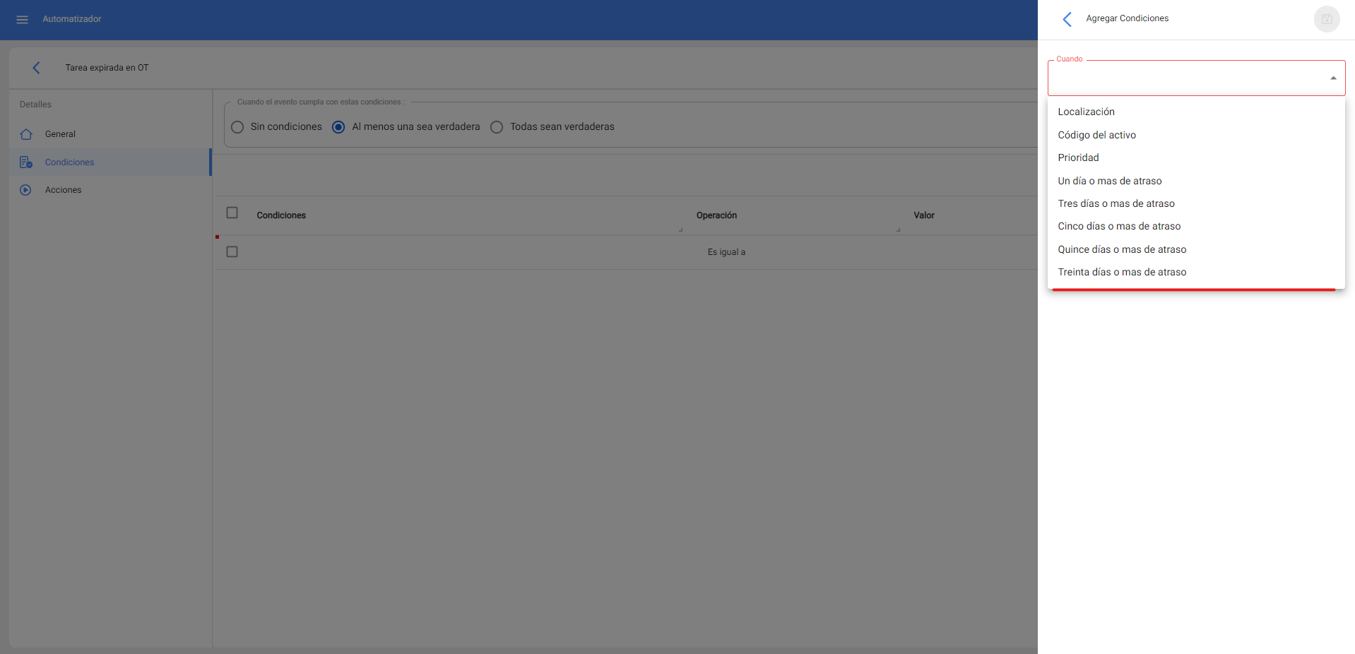Screen dimensions: 1355x654
Task: Click the Condiciones sidebar icon
Action: point(26,162)
